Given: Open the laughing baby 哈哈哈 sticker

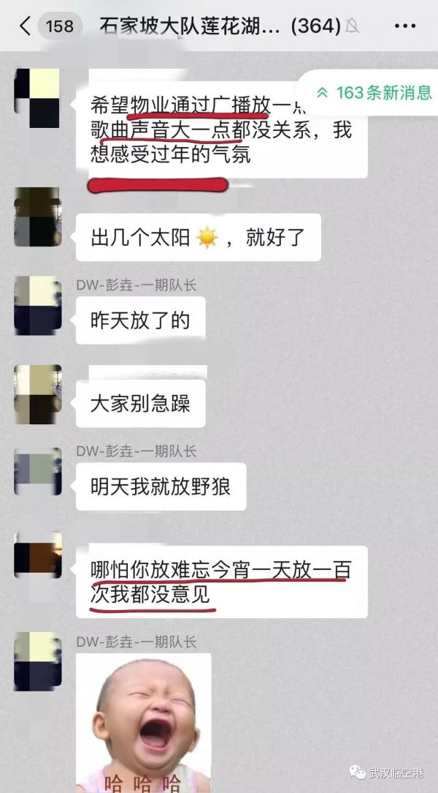Looking at the screenshot, I should (143, 724).
